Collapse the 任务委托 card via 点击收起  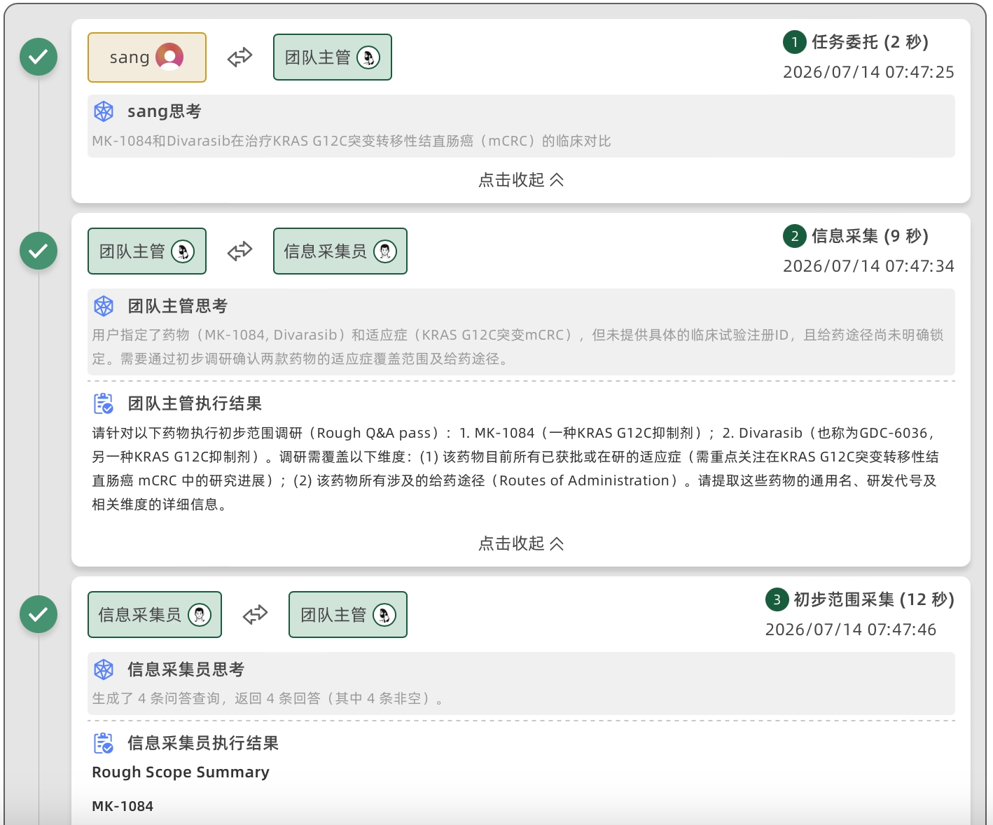(x=521, y=180)
